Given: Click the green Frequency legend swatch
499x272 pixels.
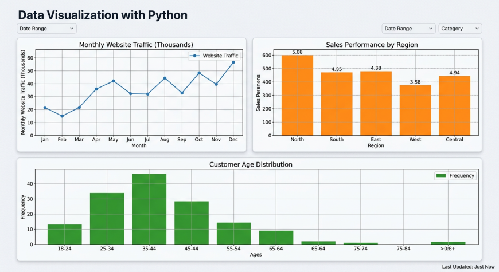Looking at the screenshot, I should pos(441,176).
